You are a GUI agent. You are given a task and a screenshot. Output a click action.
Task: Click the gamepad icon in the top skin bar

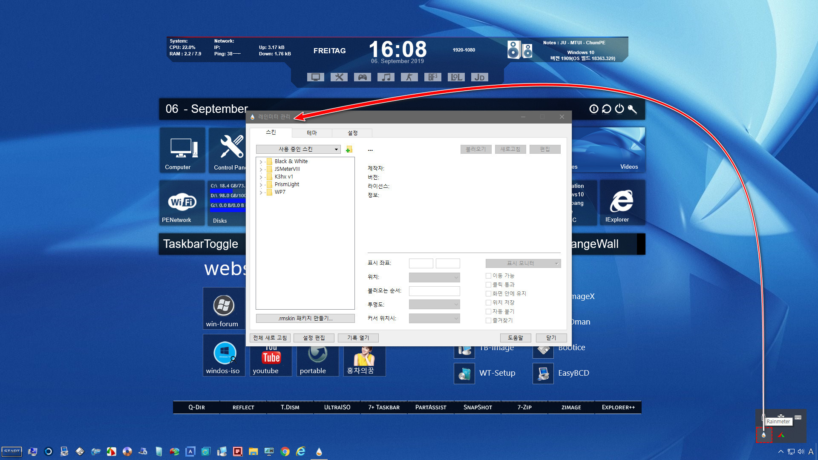point(362,77)
